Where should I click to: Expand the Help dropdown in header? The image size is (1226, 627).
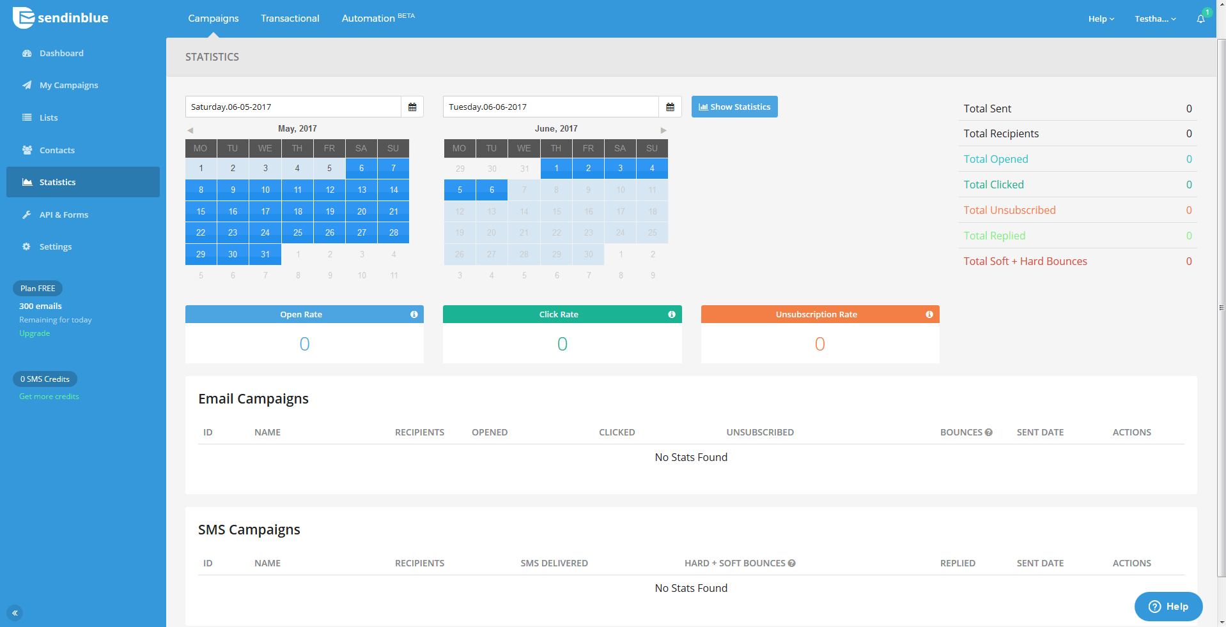click(x=1101, y=19)
